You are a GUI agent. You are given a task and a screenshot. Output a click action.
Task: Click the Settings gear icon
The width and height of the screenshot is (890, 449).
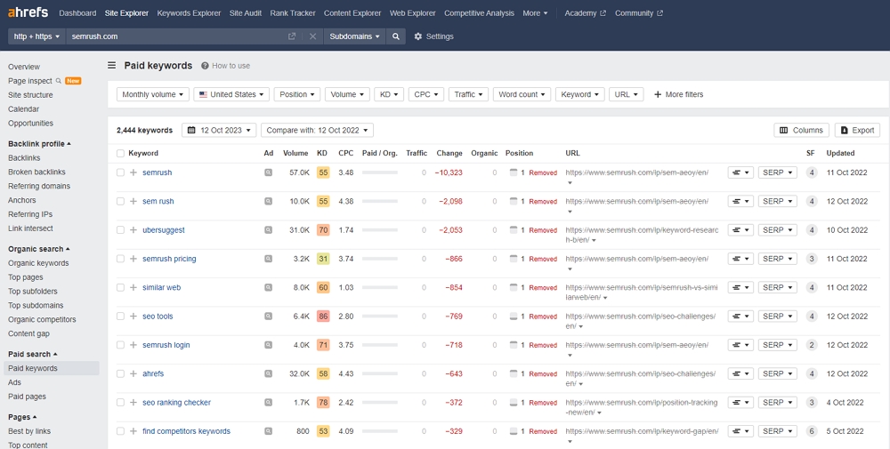coord(418,36)
